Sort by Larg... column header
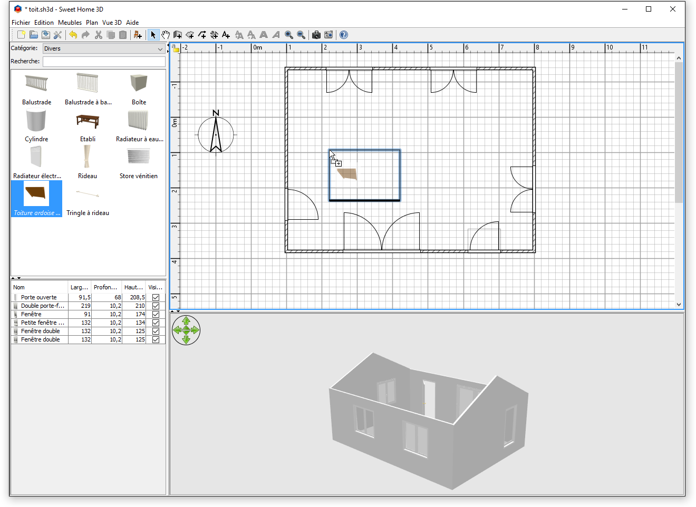This screenshot has height=507, width=696. tap(80, 287)
